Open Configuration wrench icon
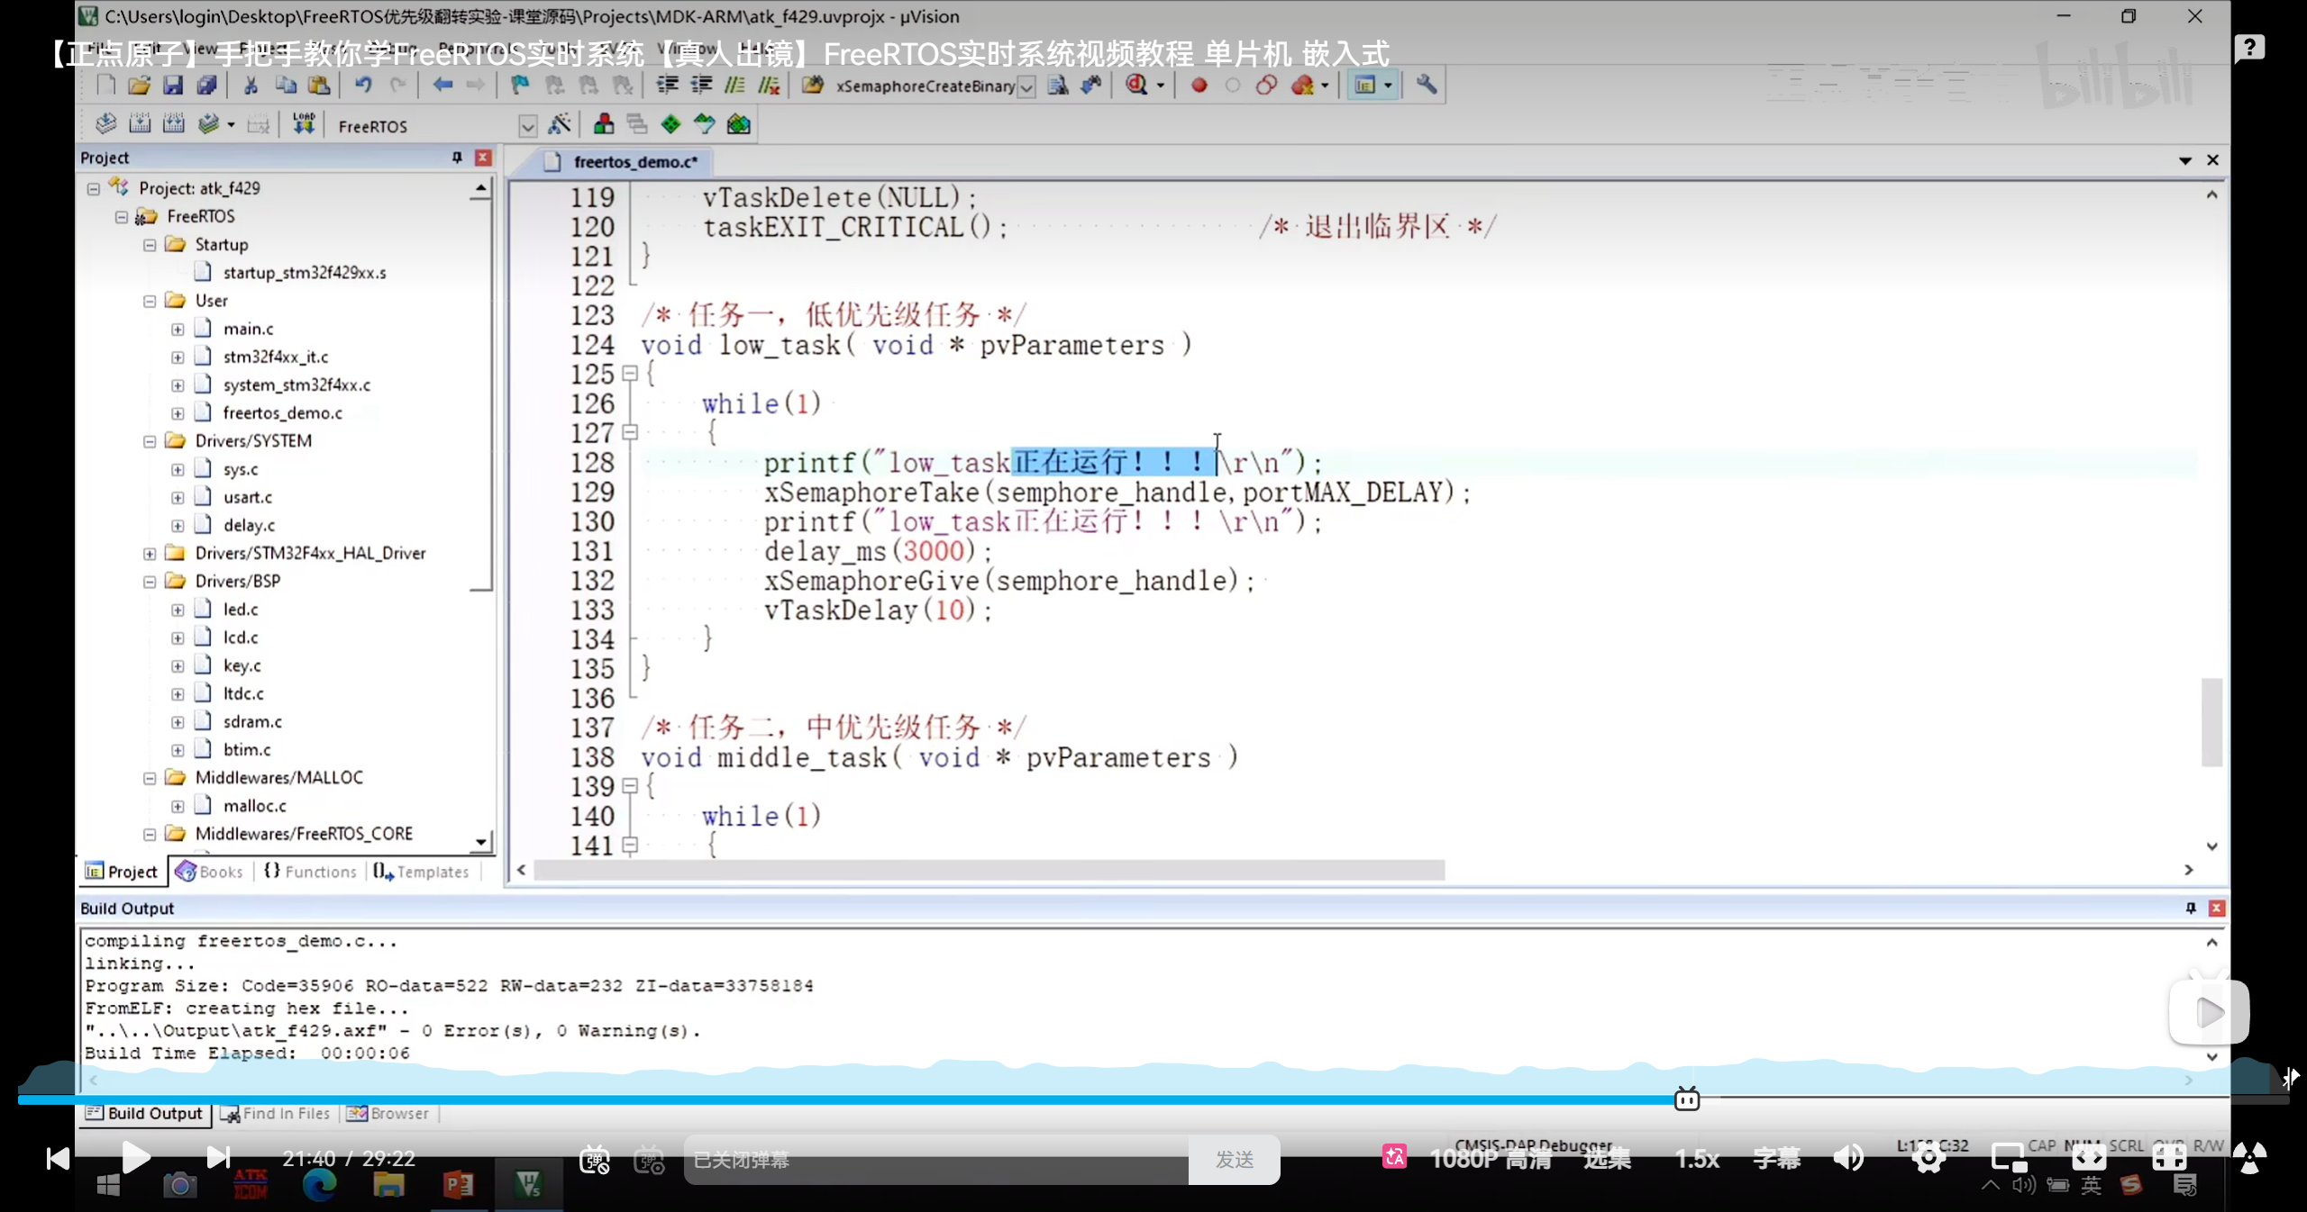The image size is (2307, 1212). pyautogui.click(x=1426, y=86)
